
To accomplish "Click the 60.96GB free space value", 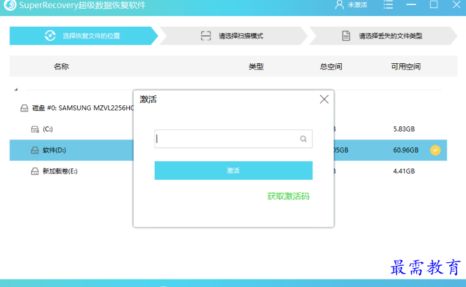I will [406, 151].
